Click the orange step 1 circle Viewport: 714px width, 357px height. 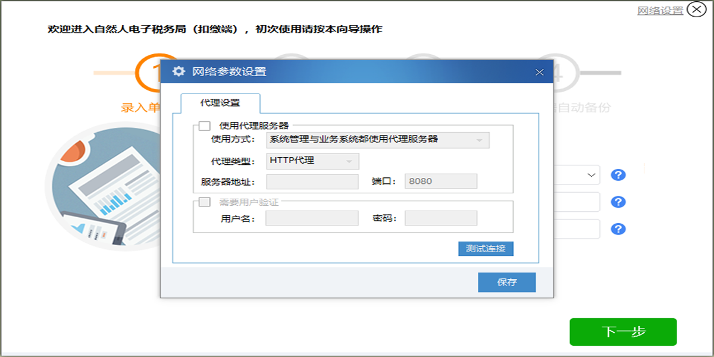point(149,73)
